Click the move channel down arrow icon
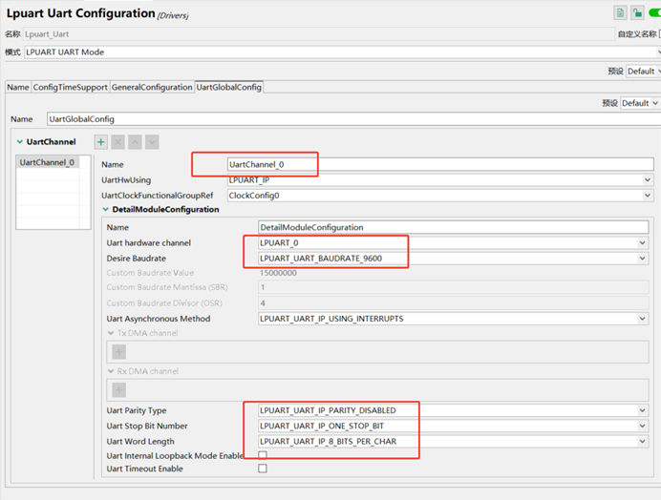This screenshot has height=500, width=661. tap(152, 142)
